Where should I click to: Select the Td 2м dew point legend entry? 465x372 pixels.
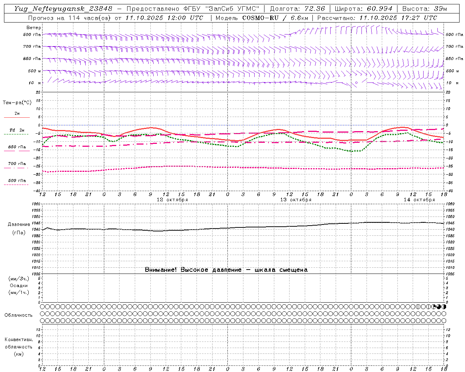coord(17,132)
